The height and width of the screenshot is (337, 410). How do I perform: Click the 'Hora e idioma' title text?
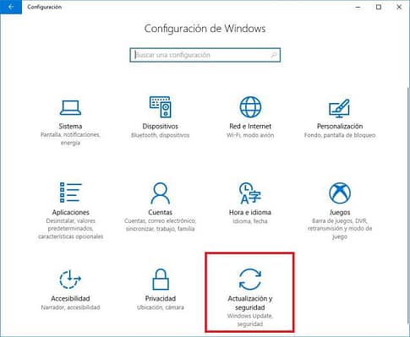(250, 212)
